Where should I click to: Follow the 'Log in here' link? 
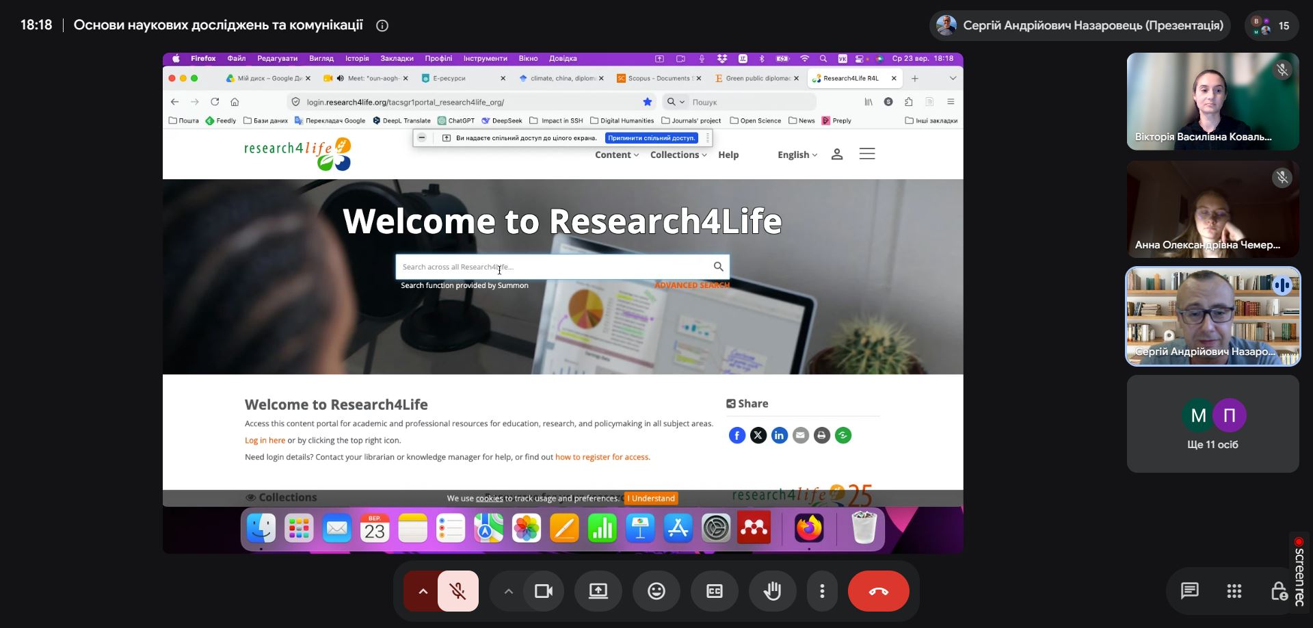265,441
